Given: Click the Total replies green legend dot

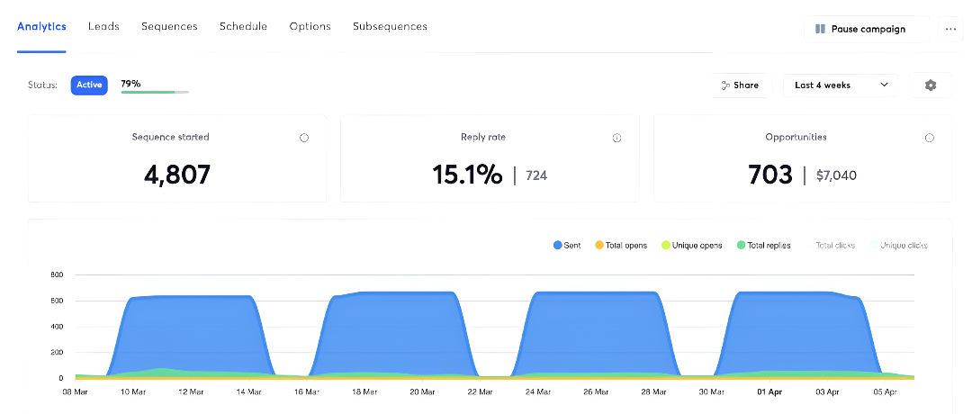Looking at the screenshot, I should tap(741, 245).
